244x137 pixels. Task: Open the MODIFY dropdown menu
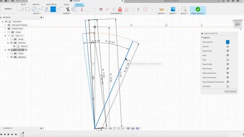tap(67, 14)
